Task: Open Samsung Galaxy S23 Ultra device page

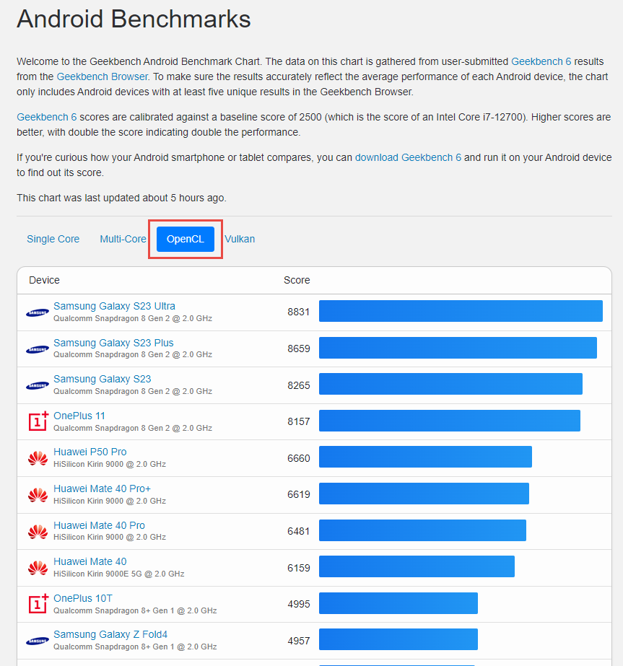Action: [114, 306]
